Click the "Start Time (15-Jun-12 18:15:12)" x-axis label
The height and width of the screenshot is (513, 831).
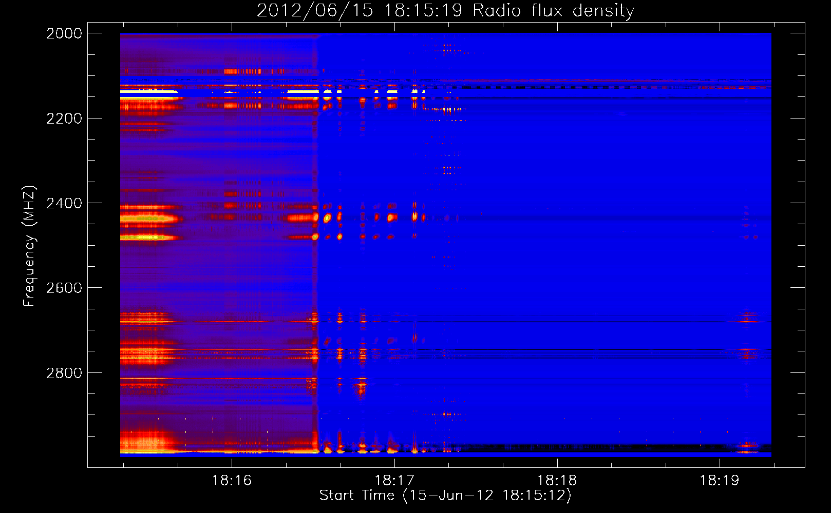coord(445,496)
